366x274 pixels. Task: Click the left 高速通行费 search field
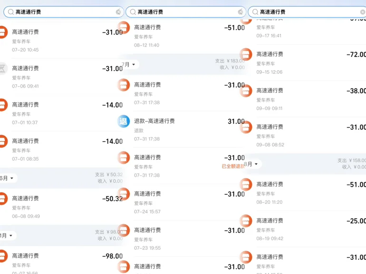64,12
